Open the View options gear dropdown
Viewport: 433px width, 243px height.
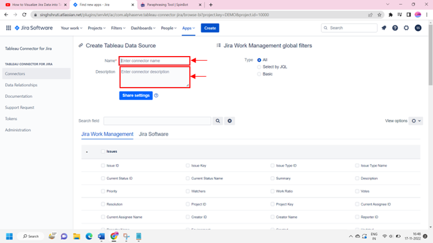[416, 120]
